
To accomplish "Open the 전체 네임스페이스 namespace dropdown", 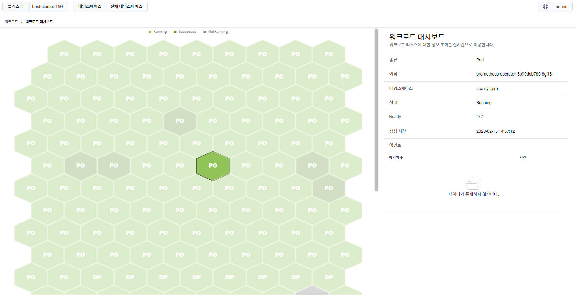I will point(126,6).
